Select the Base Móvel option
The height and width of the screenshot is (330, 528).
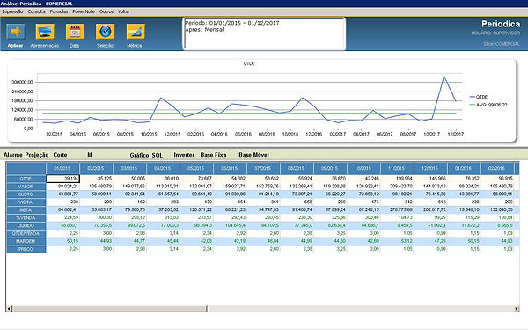[253, 155]
